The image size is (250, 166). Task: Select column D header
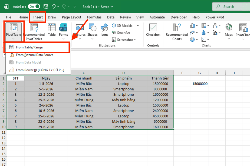click(123, 73)
